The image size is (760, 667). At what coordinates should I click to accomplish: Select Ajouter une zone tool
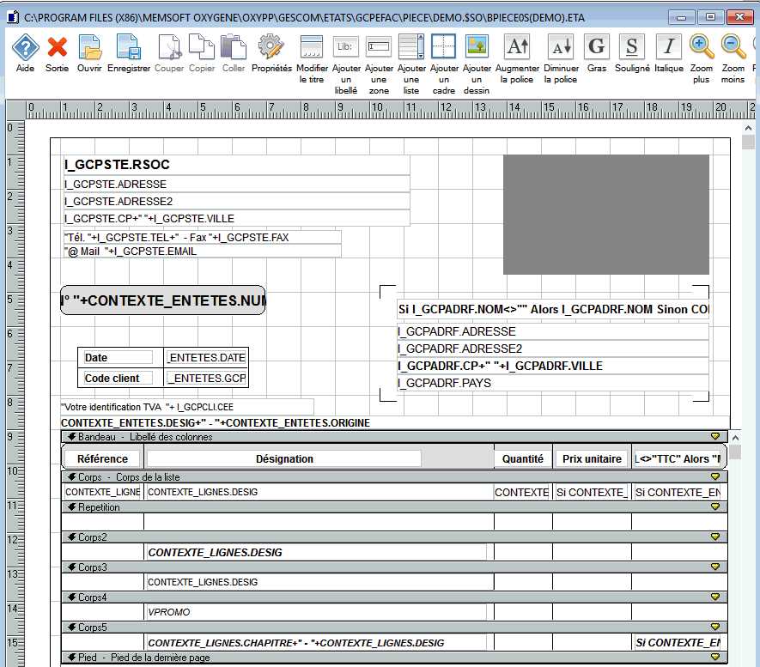379,47
